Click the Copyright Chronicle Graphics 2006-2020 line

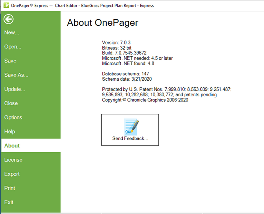click(x=145, y=100)
